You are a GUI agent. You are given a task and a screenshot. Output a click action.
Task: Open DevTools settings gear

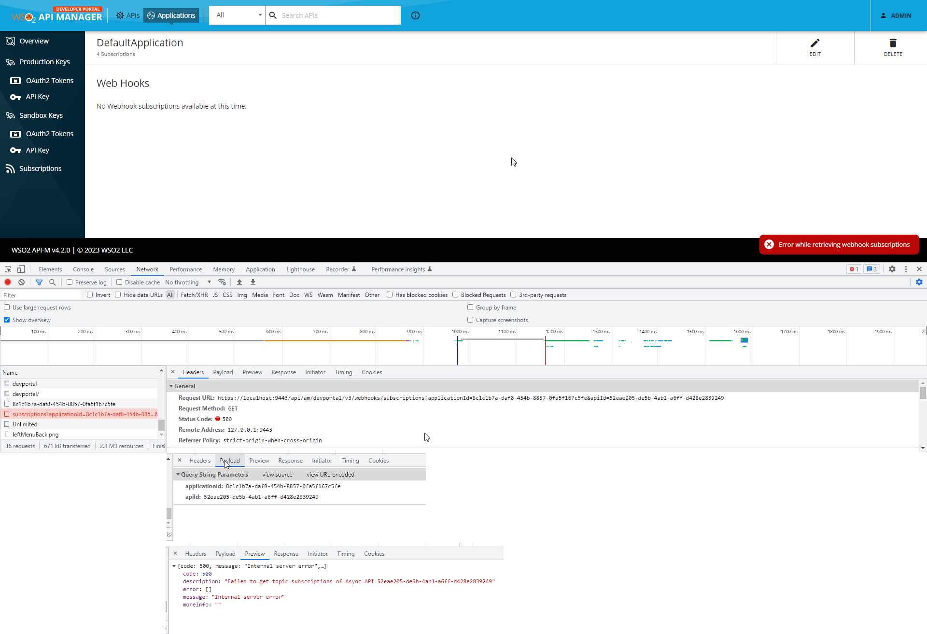click(x=892, y=269)
